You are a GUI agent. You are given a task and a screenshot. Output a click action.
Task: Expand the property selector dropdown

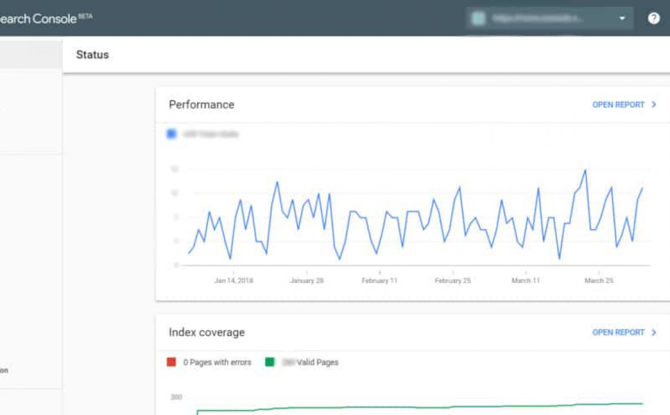point(550,18)
